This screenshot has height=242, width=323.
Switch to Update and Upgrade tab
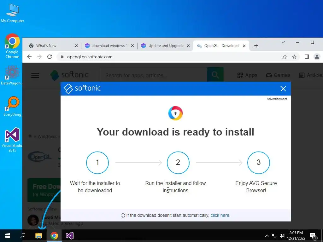[165, 46]
